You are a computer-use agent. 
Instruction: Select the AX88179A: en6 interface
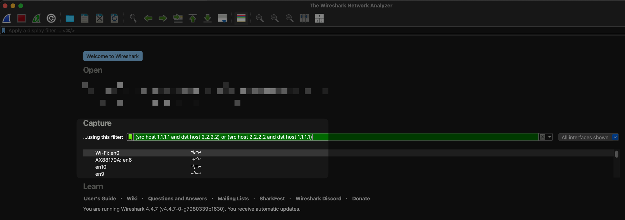tap(206, 160)
